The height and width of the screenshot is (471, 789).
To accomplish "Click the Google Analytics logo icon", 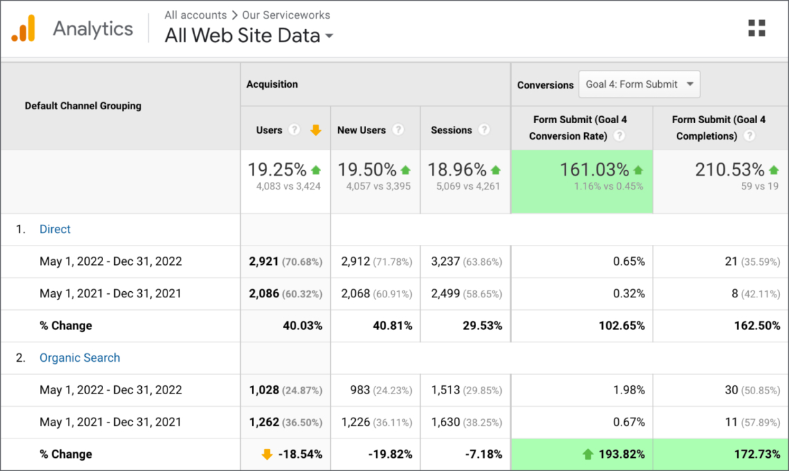I will tap(23, 28).
